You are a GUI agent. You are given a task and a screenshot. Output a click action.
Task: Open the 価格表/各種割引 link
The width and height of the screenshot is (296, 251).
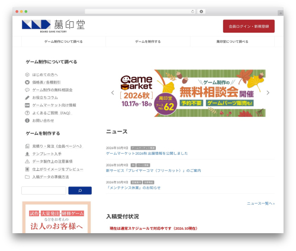click(x=46, y=82)
